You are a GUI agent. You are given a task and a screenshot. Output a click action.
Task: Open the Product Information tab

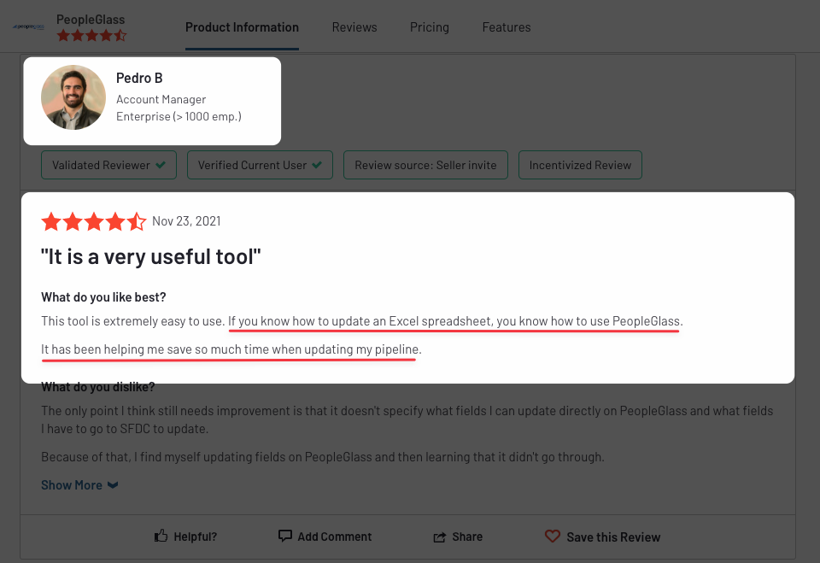pos(242,27)
